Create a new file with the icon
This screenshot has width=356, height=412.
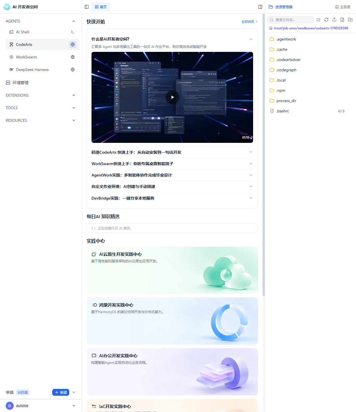pos(342,20)
